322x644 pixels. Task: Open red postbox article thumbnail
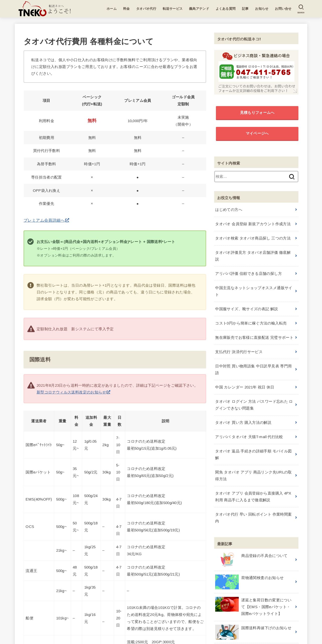click(227, 604)
